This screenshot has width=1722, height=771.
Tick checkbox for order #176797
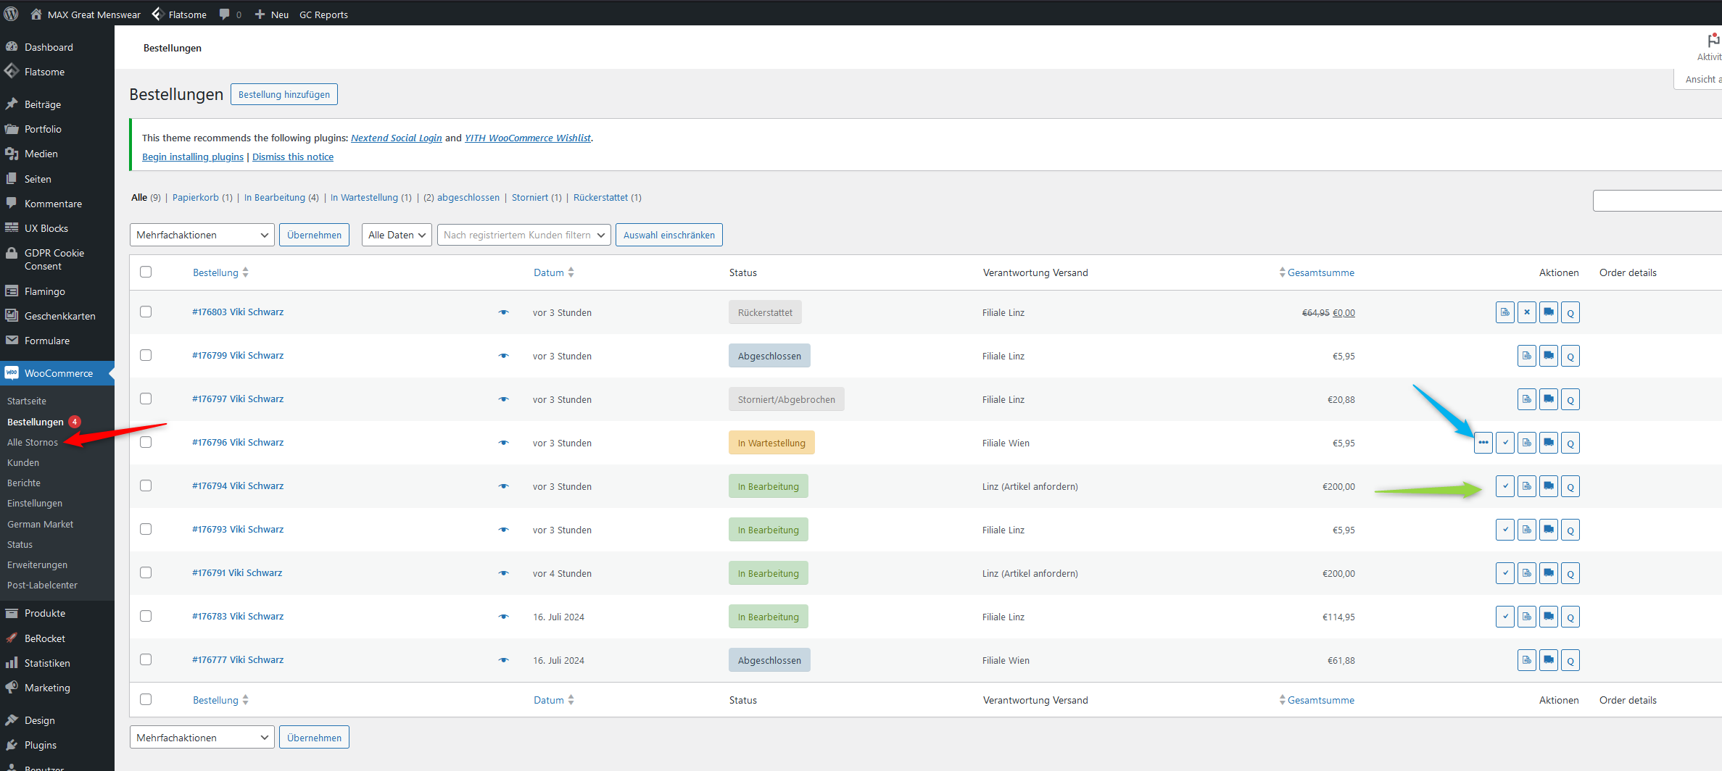click(146, 399)
